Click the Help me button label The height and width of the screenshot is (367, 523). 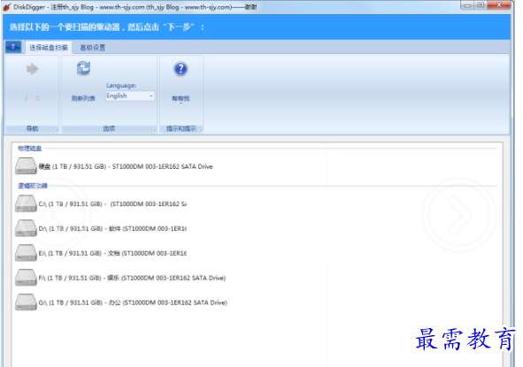coord(181,98)
